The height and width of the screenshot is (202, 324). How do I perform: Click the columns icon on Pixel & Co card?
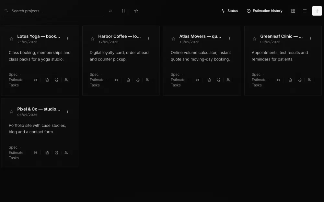35,153
